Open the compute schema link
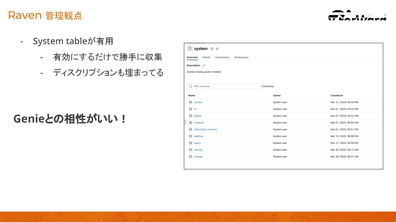The image size is (396, 222). tap(199, 123)
